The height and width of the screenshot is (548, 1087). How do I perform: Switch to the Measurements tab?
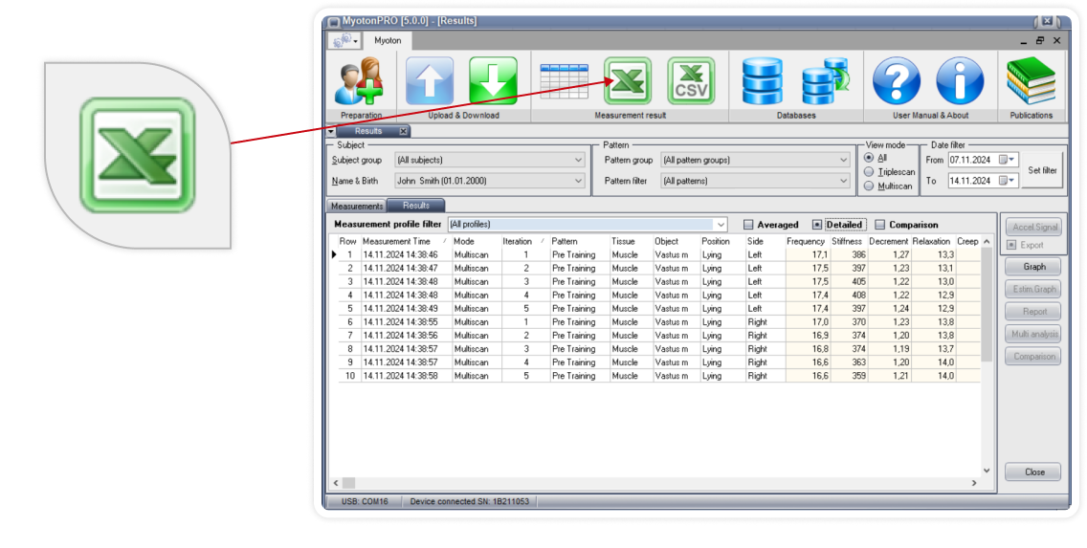pos(356,206)
